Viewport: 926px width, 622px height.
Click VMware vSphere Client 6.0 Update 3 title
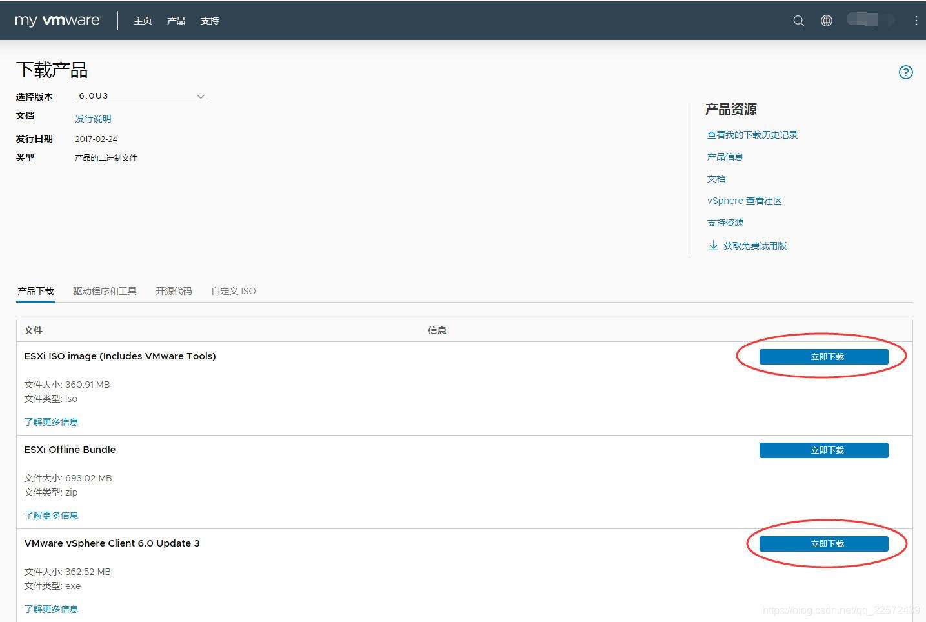[112, 543]
